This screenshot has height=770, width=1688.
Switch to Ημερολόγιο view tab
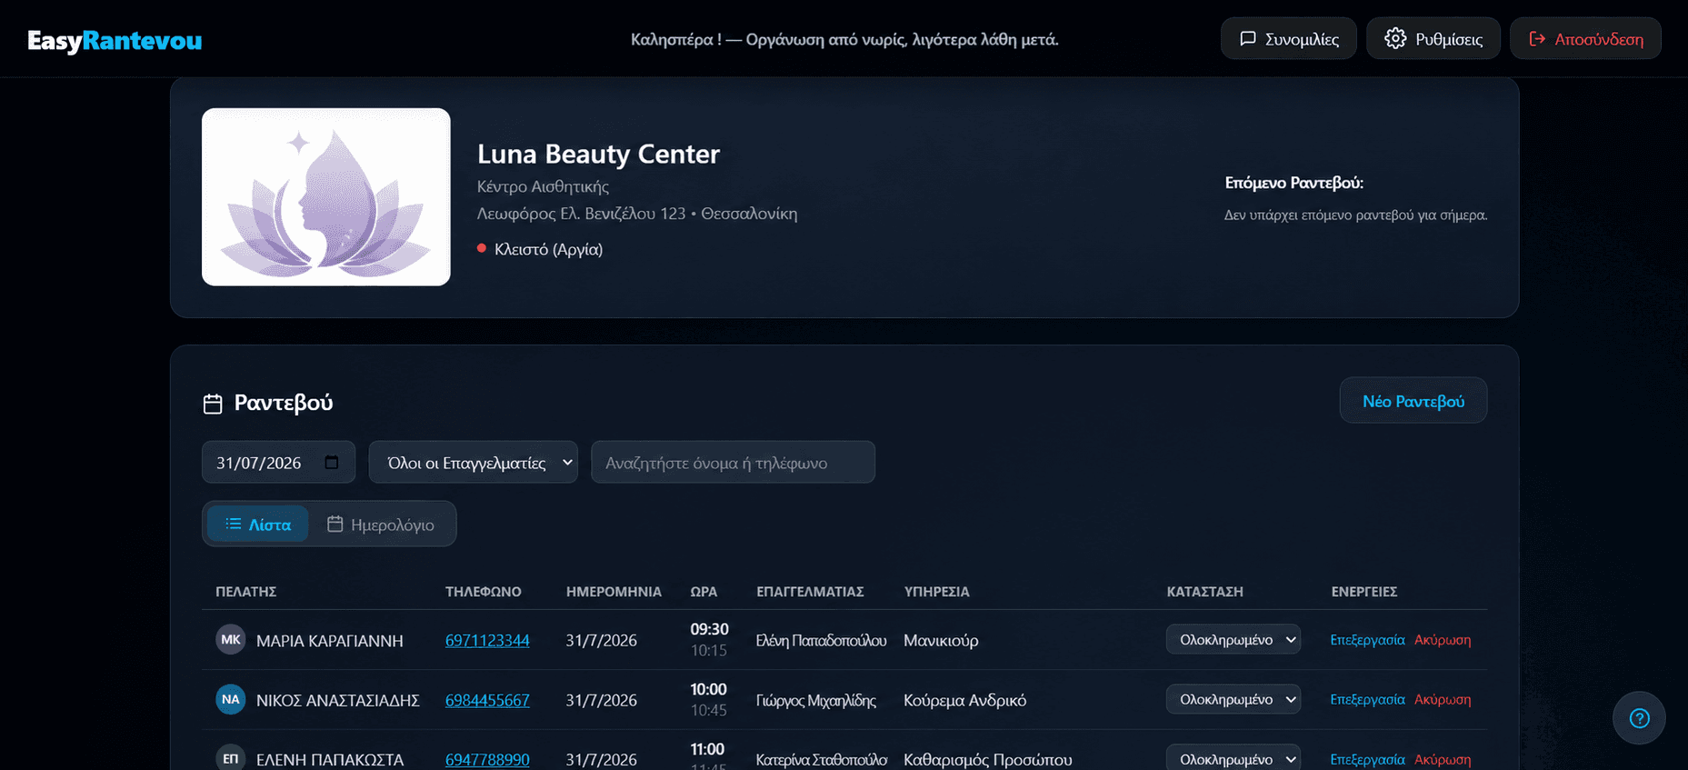(381, 525)
